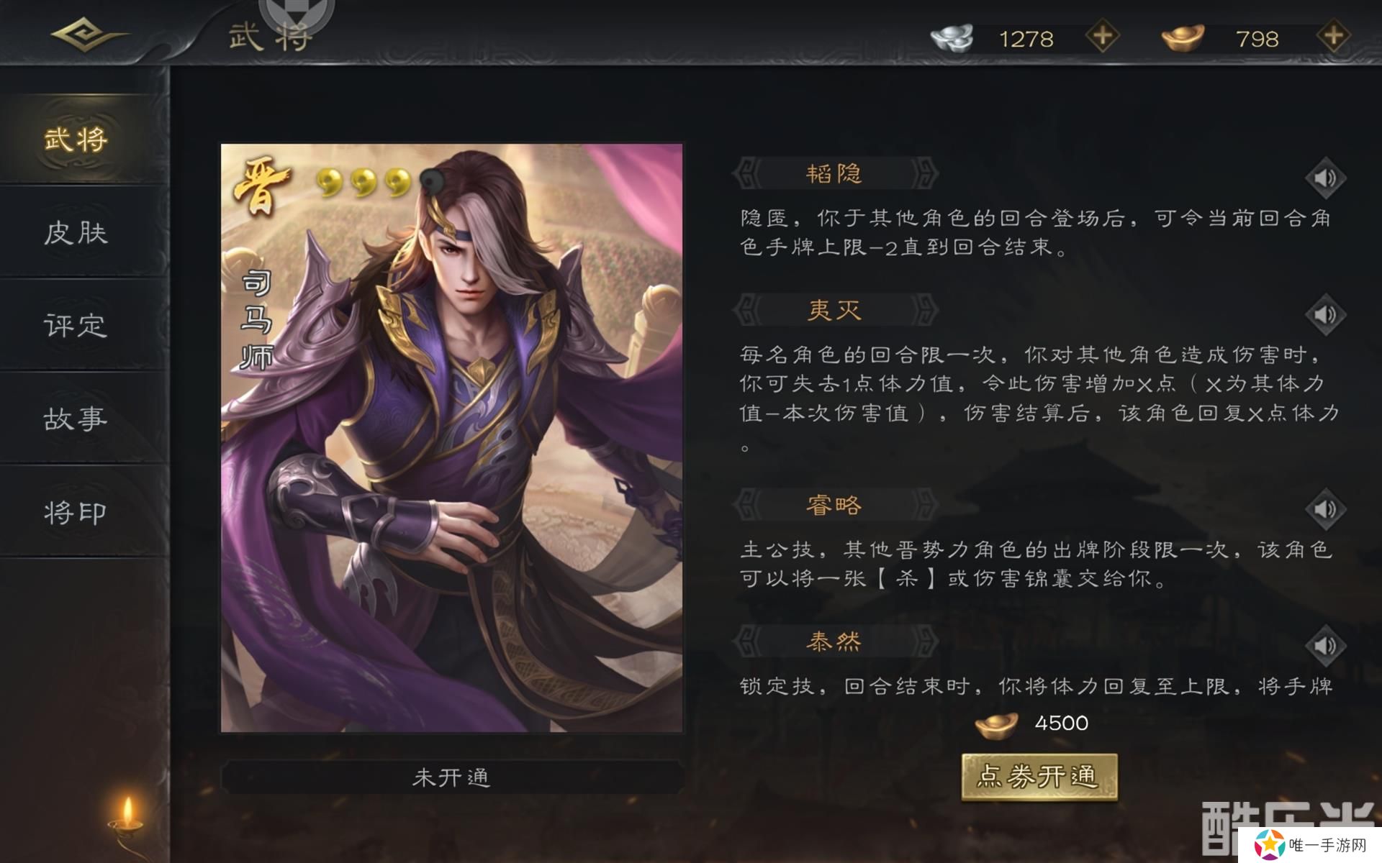Screen dimensions: 1382x863
Task: View the 司马师 character card artwork
Action: [451, 438]
